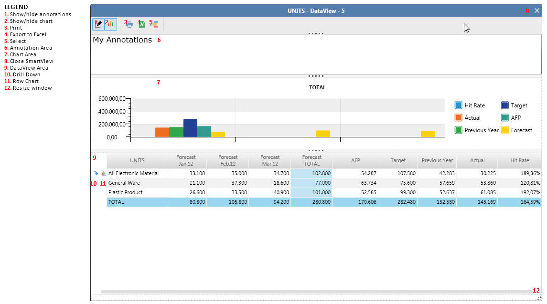
Task: Click the Actual legend color swatch
Action: click(459, 118)
